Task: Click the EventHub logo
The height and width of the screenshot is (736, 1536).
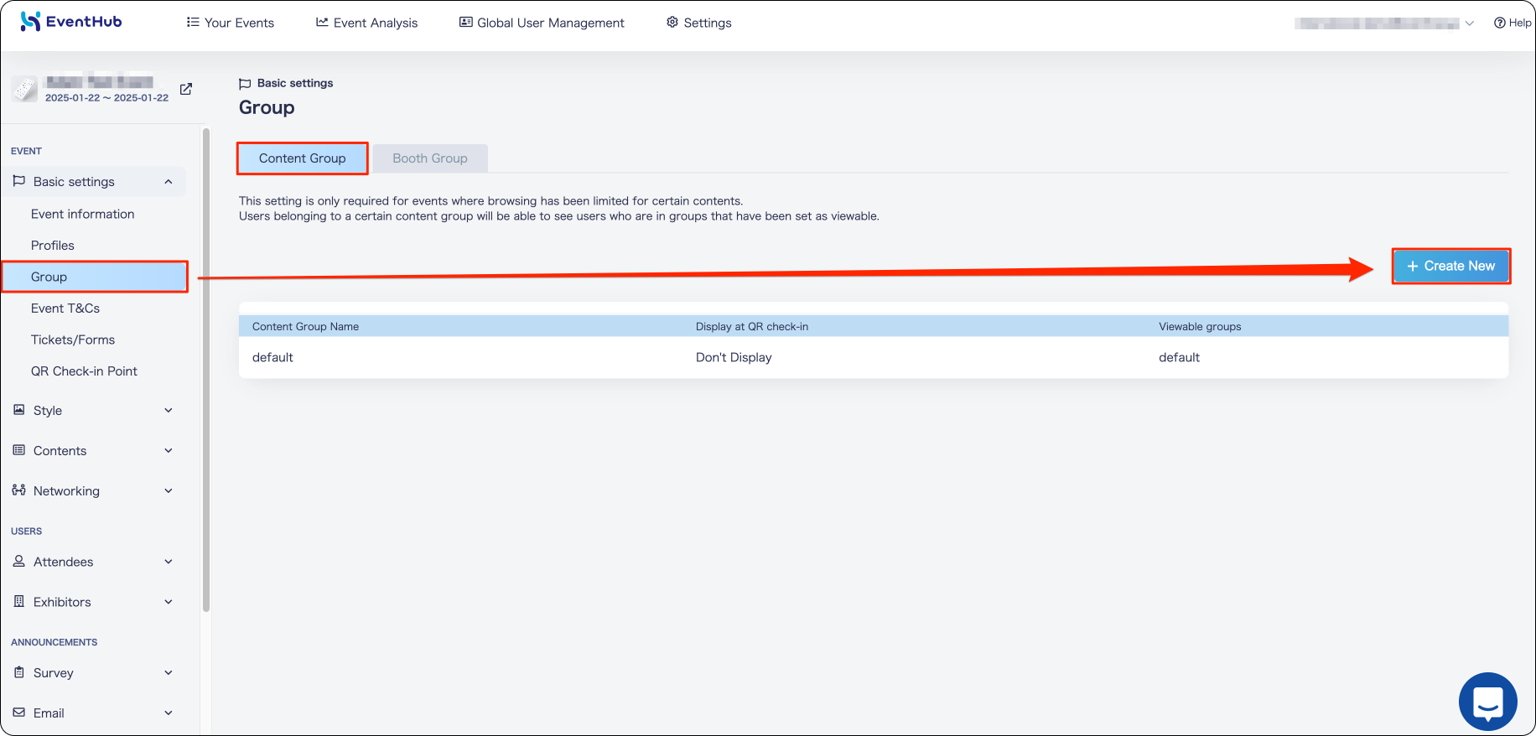Action: point(71,22)
